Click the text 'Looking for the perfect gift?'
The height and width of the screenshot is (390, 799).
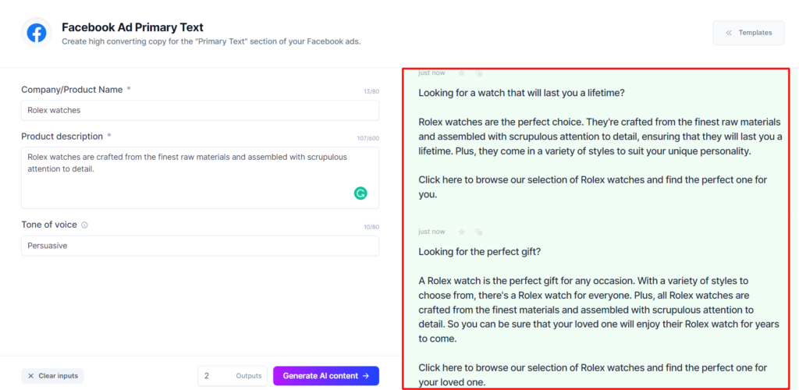coord(480,251)
